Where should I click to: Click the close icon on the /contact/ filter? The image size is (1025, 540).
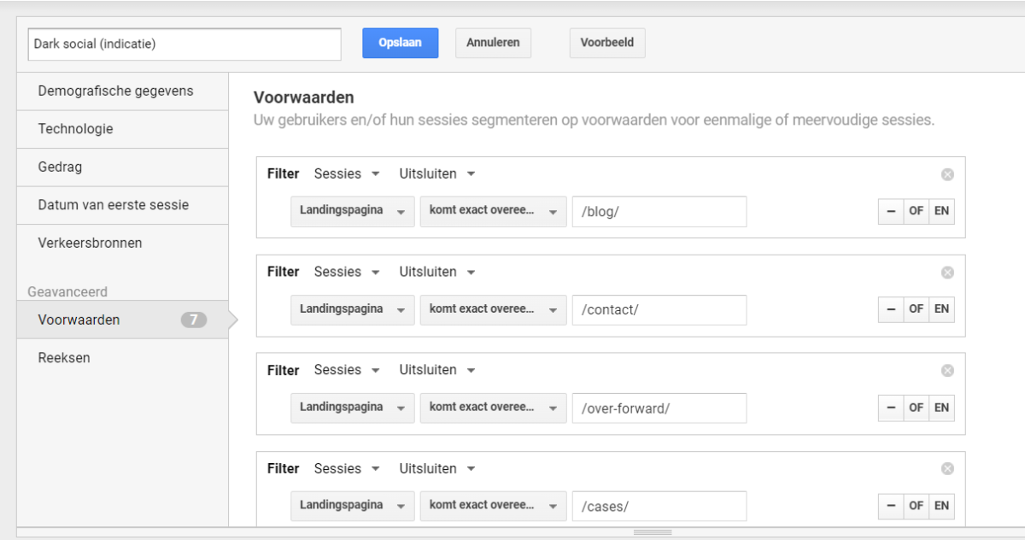[946, 273]
